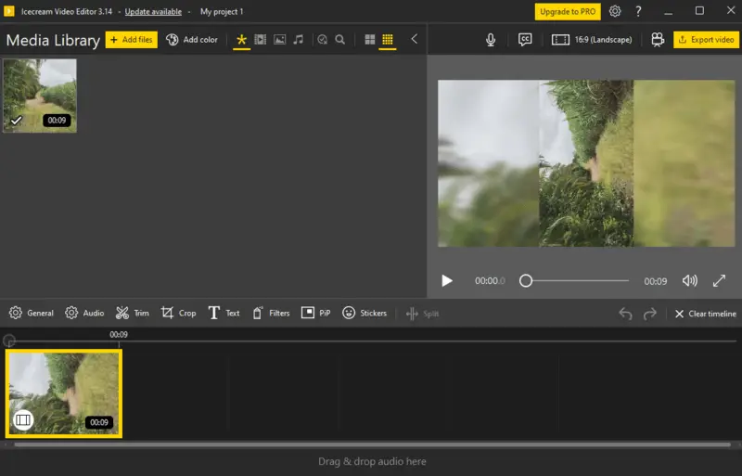Expand preview to full screen
The width and height of the screenshot is (742, 476).
click(719, 280)
